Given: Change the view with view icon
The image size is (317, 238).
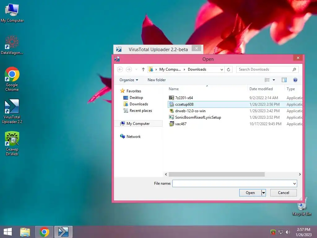Looking at the screenshot, I should (x=267, y=80).
